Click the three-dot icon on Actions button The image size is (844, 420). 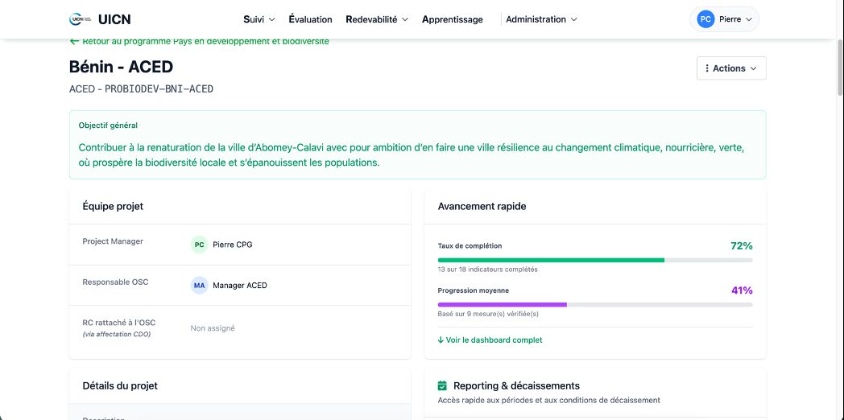point(707,68)
